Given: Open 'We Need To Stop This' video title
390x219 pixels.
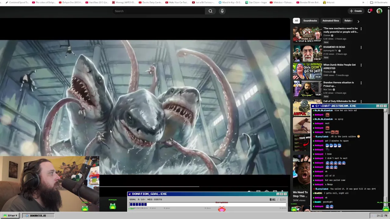Looking at the screenshot, I should [300, 194].
